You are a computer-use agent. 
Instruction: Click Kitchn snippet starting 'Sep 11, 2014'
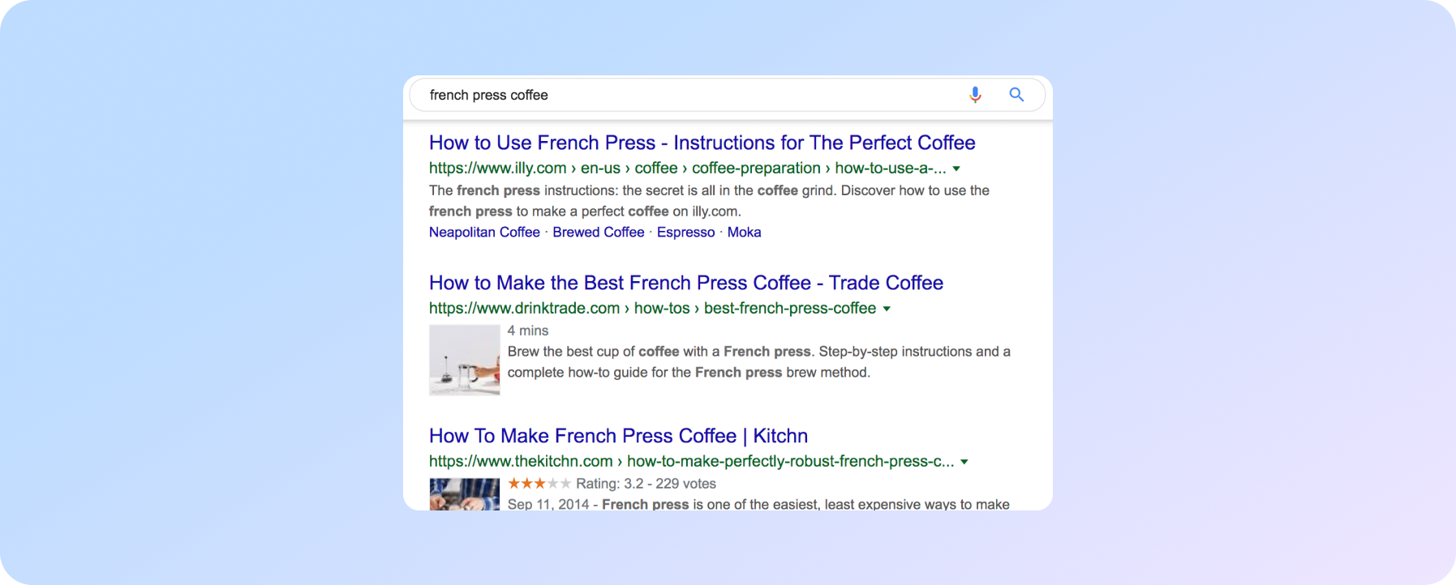758,504
